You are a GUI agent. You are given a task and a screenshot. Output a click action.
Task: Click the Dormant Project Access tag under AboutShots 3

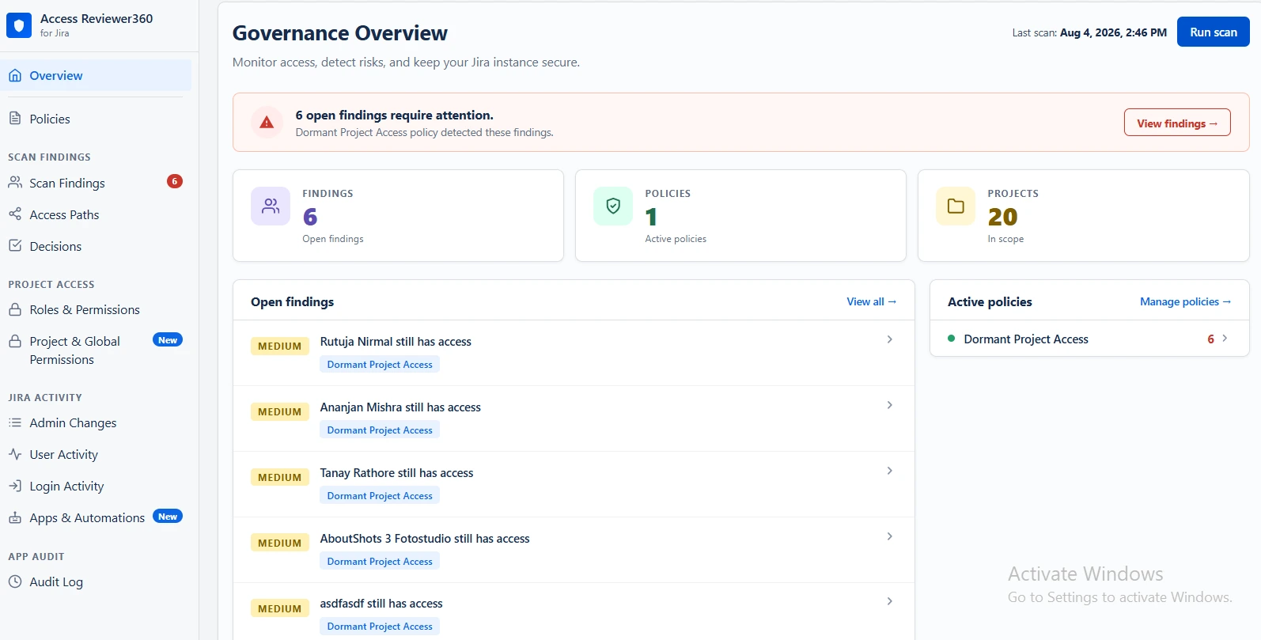coord(380,562)
